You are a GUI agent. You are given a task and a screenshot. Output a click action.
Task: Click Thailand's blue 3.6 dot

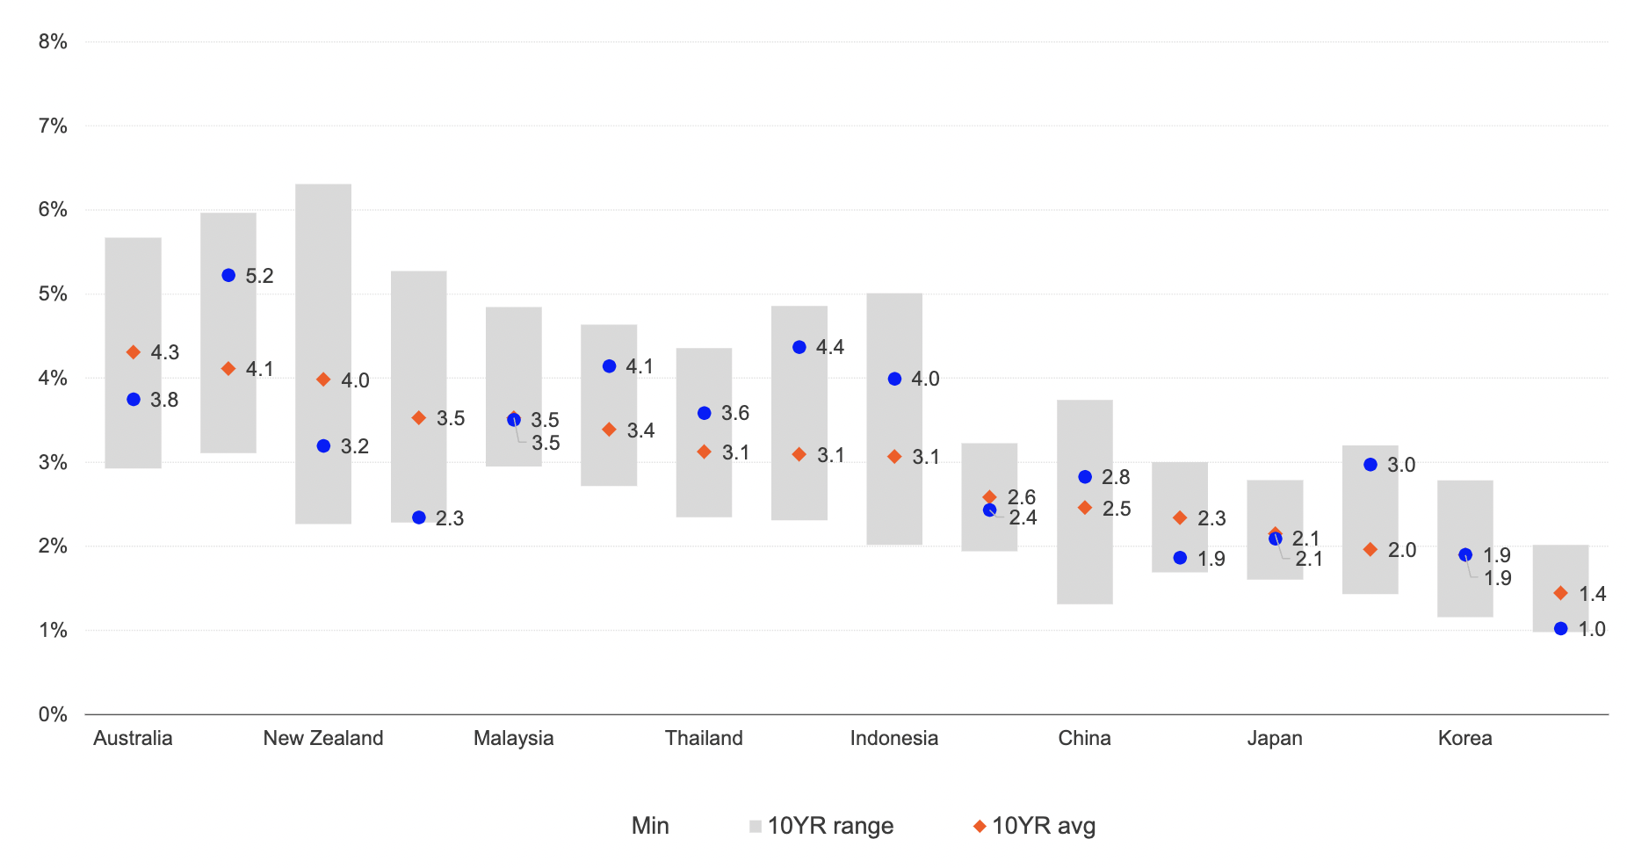[x=705, y=413]
